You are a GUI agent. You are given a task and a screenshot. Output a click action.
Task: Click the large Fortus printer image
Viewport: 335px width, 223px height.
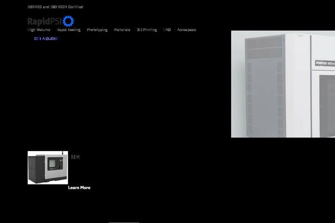pyautogui.click(x=283, y=84)
